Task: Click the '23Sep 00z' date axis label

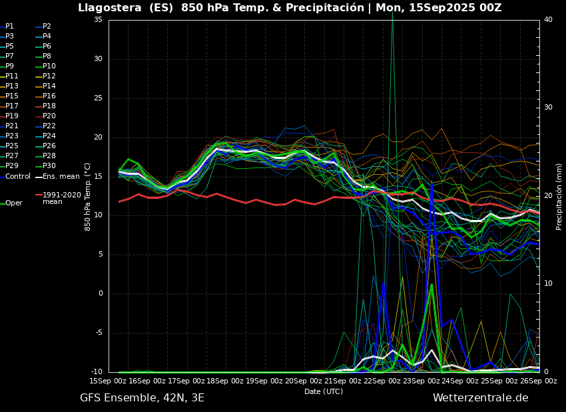Action: [421, 381]
